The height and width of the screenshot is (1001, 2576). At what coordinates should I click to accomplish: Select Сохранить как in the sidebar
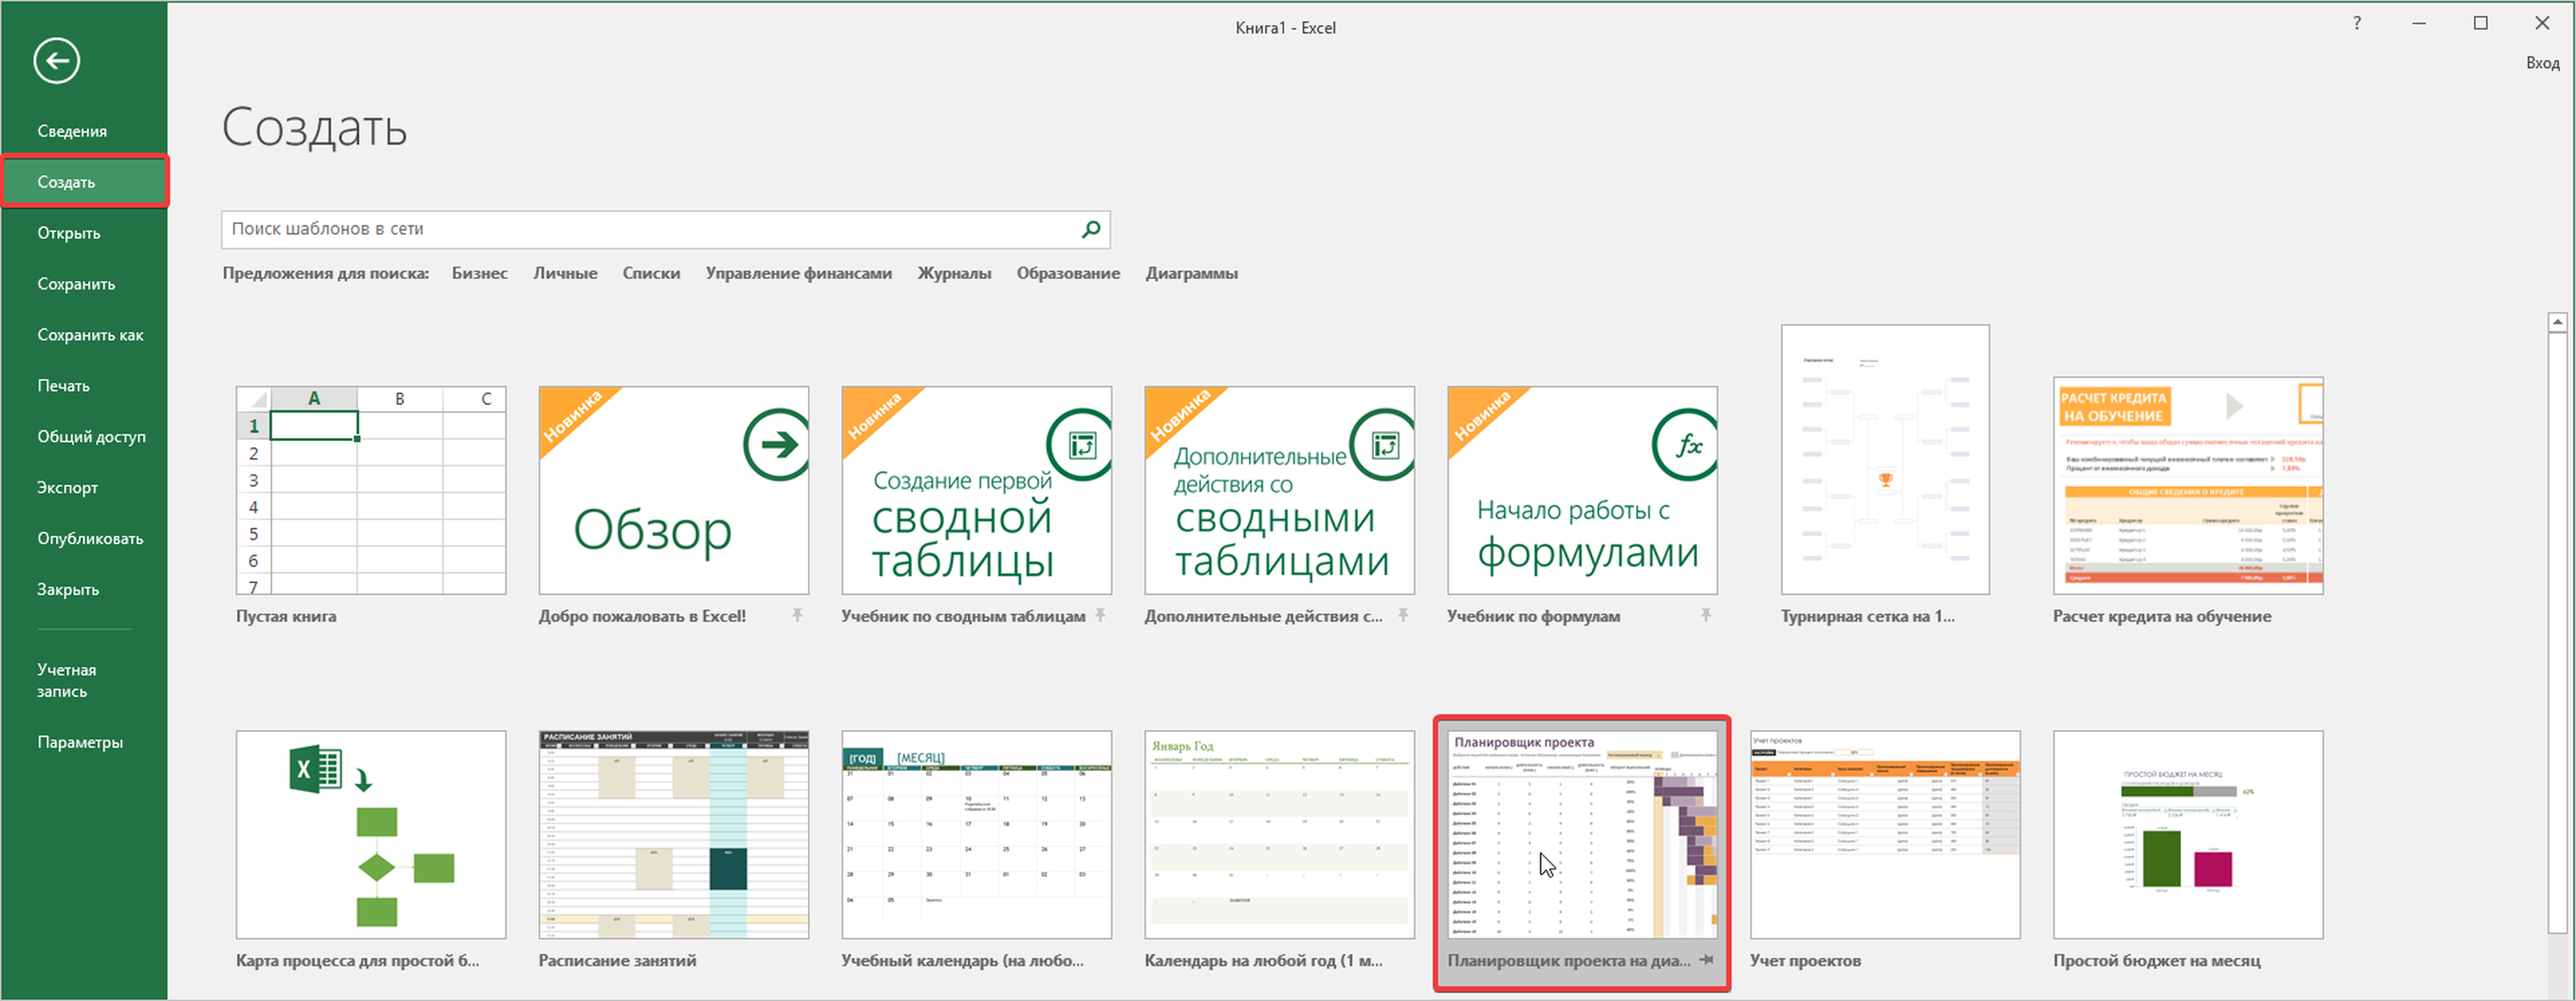[x=90, y=335]
